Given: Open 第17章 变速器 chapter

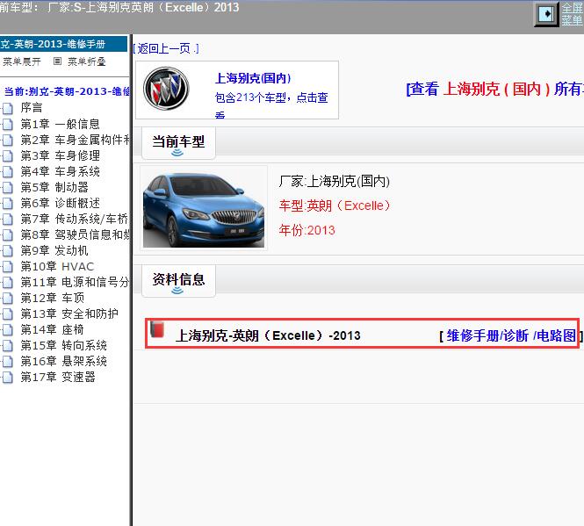Looking at the screenshot, I should click(58, 377).
